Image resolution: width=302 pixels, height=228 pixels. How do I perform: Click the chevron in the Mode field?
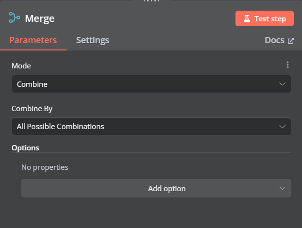coord(283,84)
